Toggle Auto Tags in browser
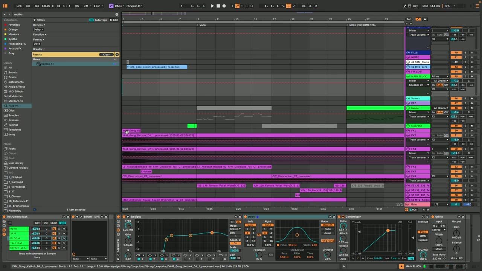Screen dimensions: 482x271 click(x=98, y=20)
